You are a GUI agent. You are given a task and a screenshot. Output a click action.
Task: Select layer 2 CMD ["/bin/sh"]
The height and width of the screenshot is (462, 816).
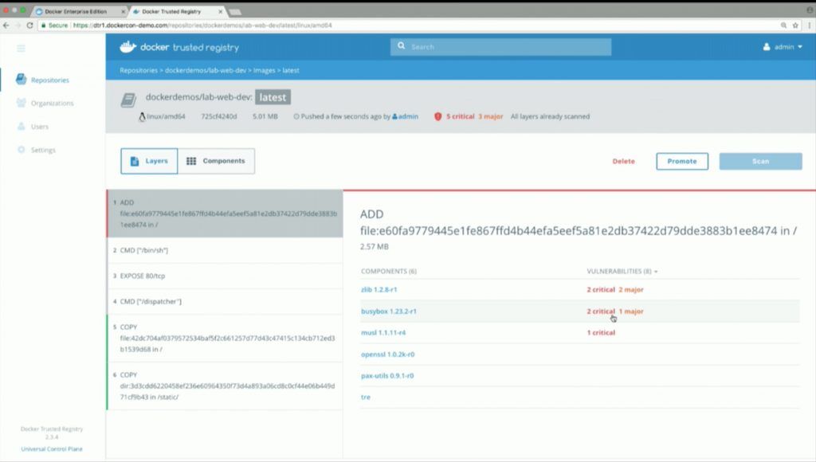225,250
